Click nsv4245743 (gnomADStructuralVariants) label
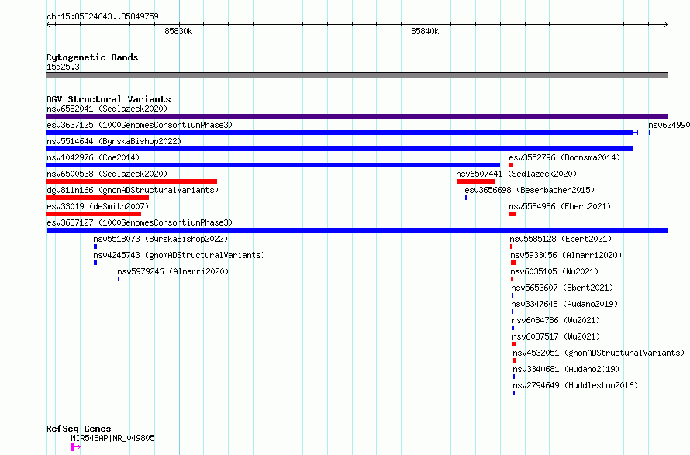This screenshot has height=455, width=690. point(179,255)
